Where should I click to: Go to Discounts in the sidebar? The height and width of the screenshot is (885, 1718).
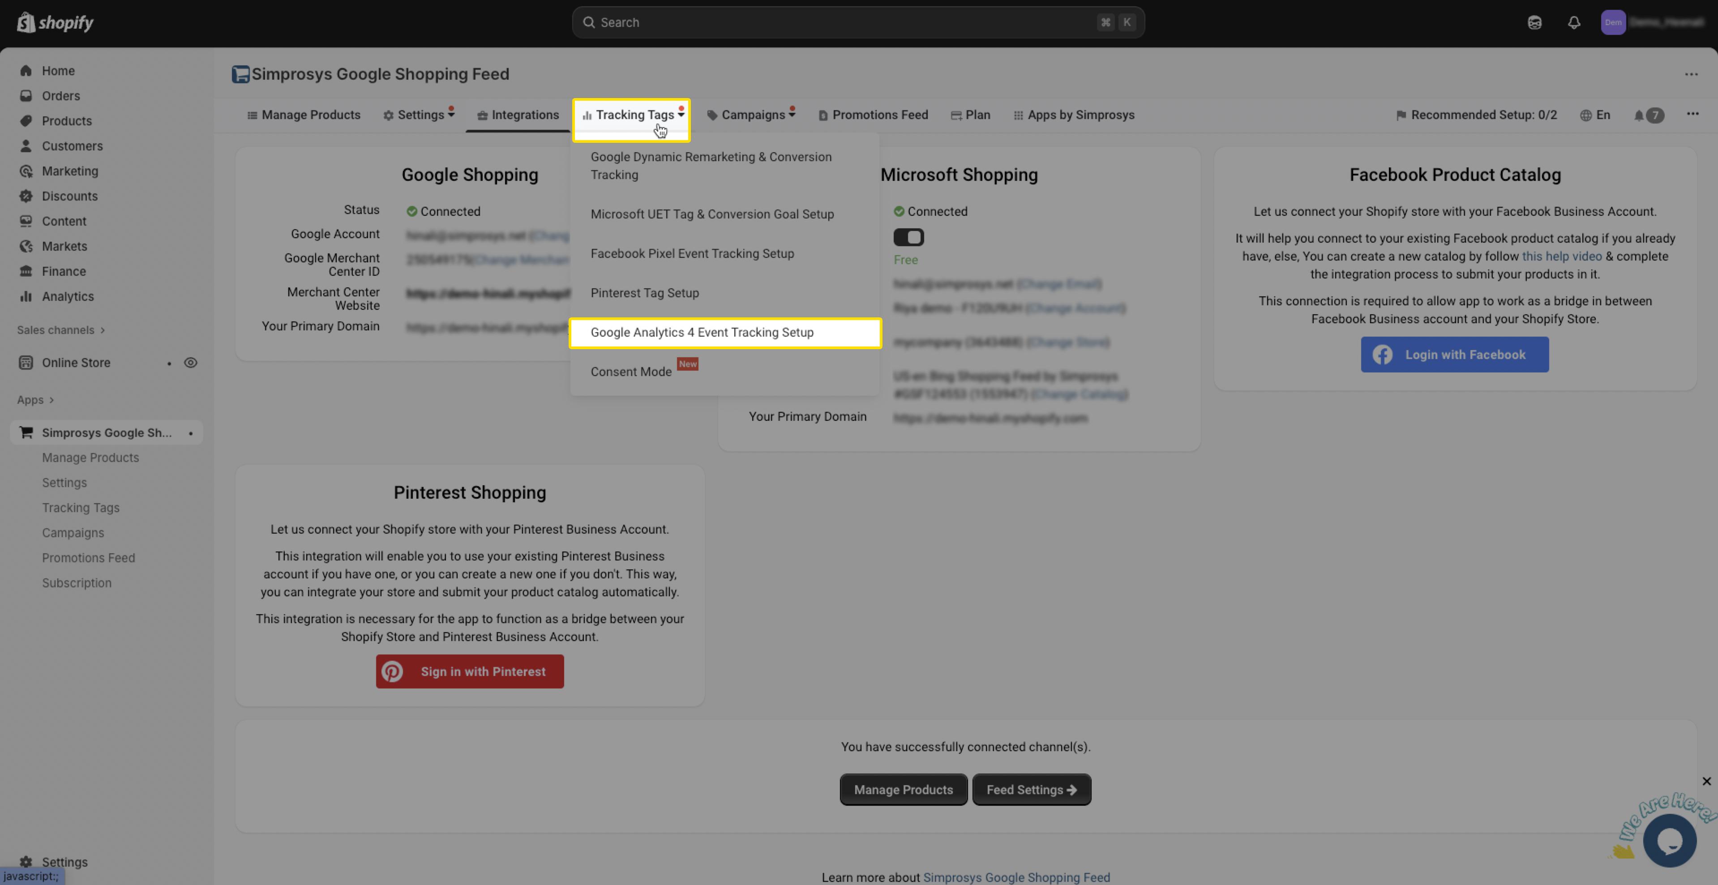[x=69, y=196]
